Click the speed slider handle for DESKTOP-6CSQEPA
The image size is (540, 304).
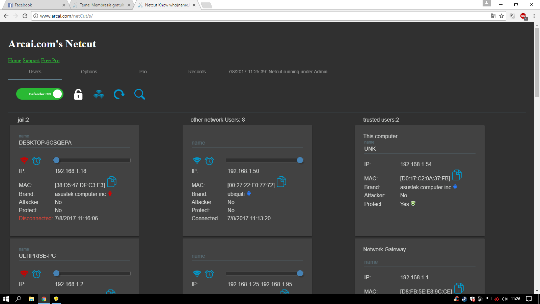click(x=56, y=160)
